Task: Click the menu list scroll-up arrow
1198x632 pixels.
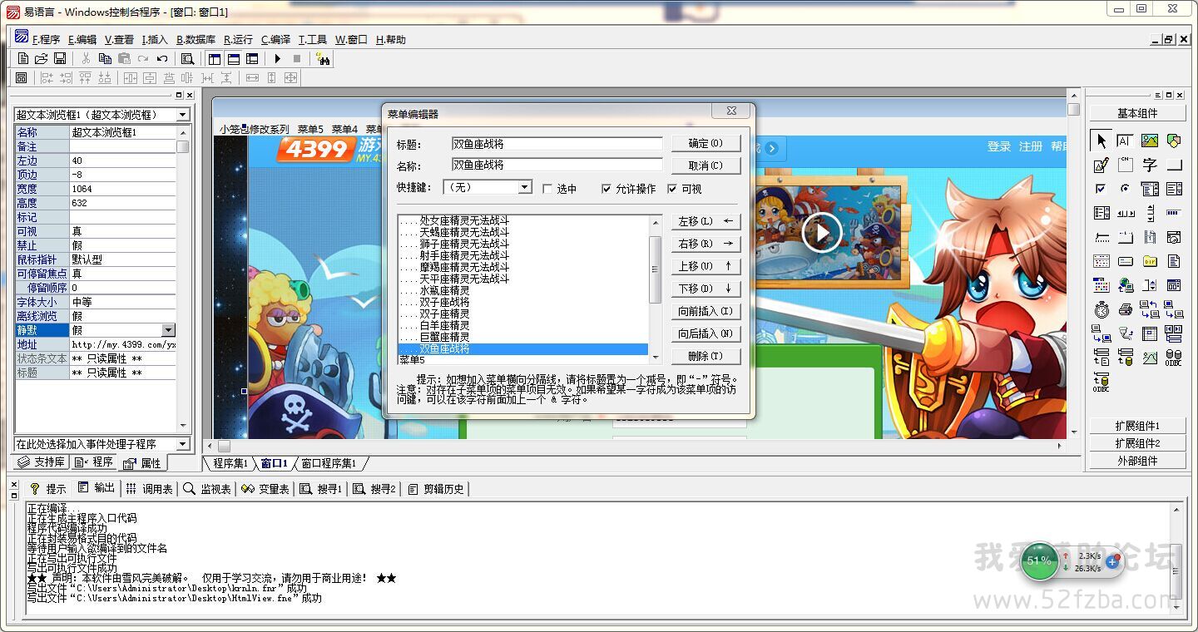Action: coord(656,221)
